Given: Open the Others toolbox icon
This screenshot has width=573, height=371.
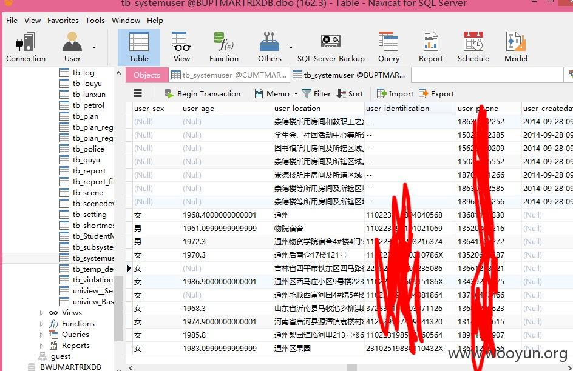Looking at the screenshot, I should 270,47.
